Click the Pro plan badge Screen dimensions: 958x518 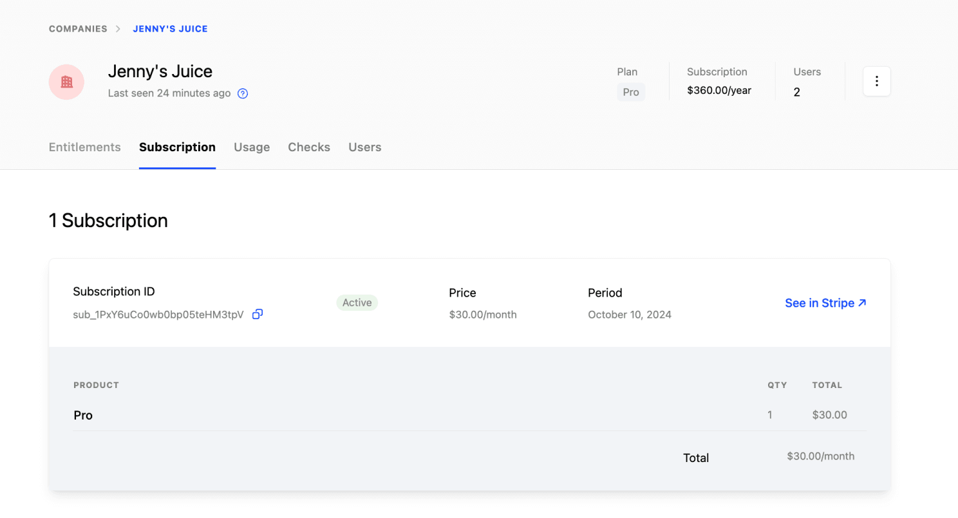tap(631, 92)
